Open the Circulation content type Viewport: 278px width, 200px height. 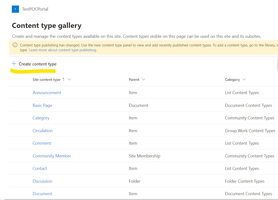(x=43, y=131)
